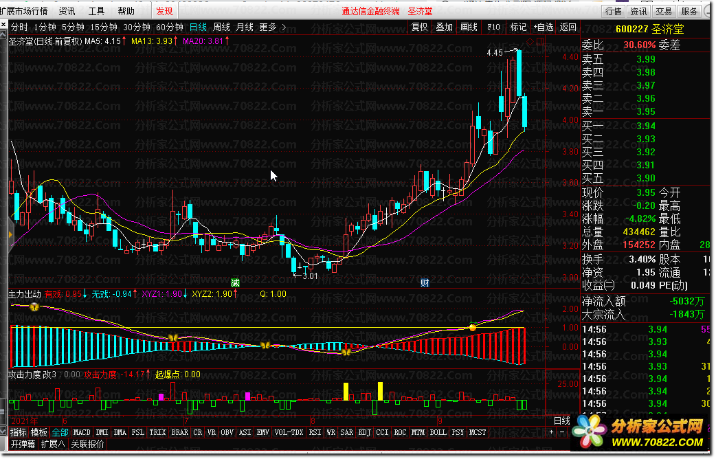The height and width of the screenshot is (459, 716).
Task: Select the 全部 indicator category
Action: coord(60,432)
